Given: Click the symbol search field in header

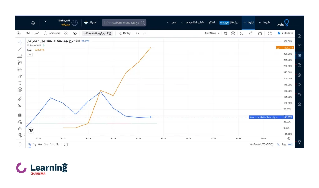Looking at the screenshot, I should [x=124, y=23].
